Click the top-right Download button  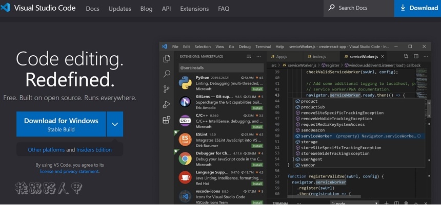pyautogui.click(x=417, y=8)
